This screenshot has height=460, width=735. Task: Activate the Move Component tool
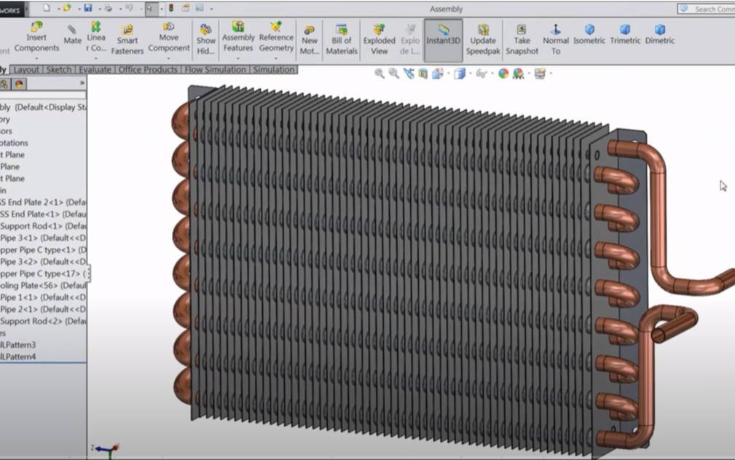[x=168, y=38]
